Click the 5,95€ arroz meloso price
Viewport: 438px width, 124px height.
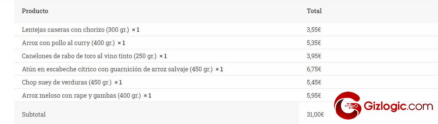(314, 96)
